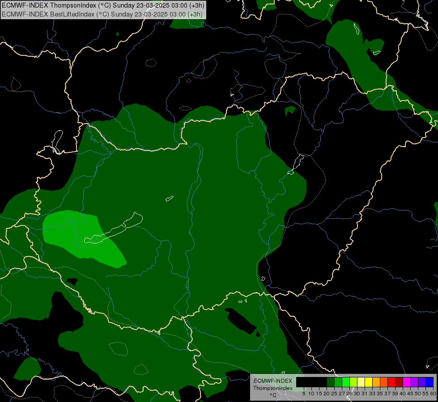Viewport: 438px width, 402px height.
Task: Select the magenta 40–45 legend swatch
Action: (x=407, y=382)
